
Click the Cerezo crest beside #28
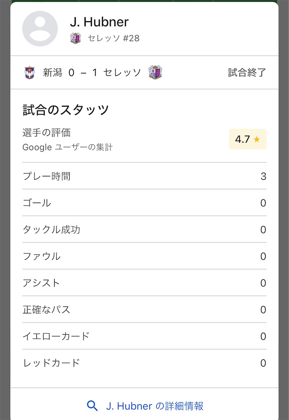[x=75, y=39]
